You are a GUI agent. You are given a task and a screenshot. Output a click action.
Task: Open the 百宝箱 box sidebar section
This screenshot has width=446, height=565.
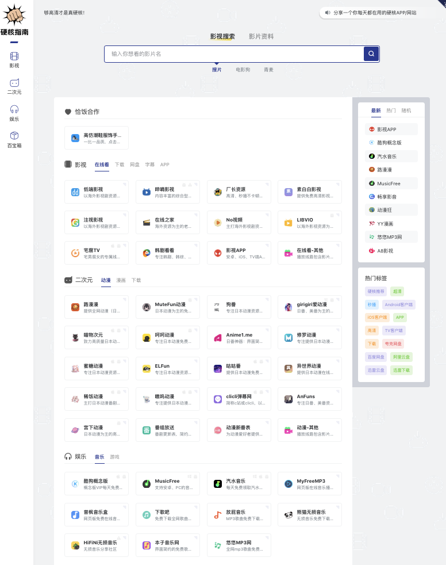click(14, 140)
